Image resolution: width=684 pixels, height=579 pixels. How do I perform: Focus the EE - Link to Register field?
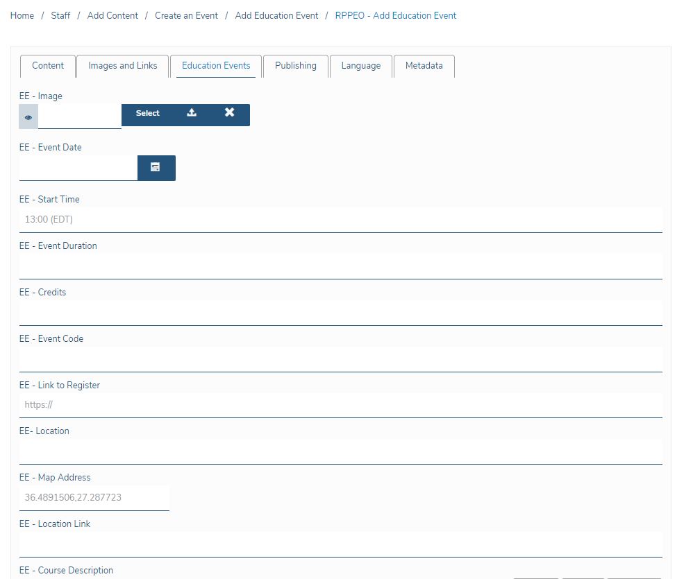pyautogui.click(x=341, y=405)
